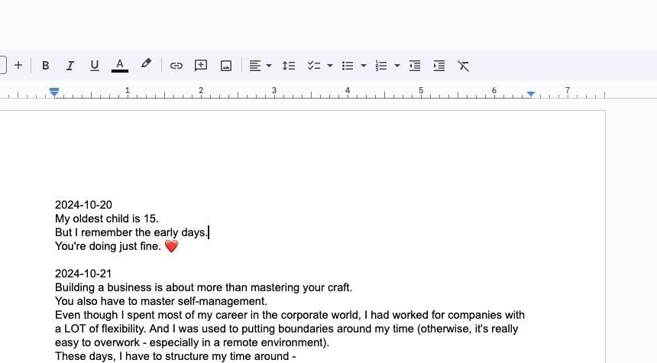Click the ruler at the 5 inch mark
The height and width of the screenshot is (363, 657).
tap(421, 91)
